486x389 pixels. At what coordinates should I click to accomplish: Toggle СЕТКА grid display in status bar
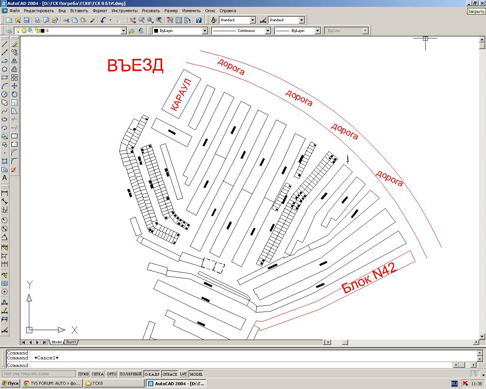coord(98,374)
